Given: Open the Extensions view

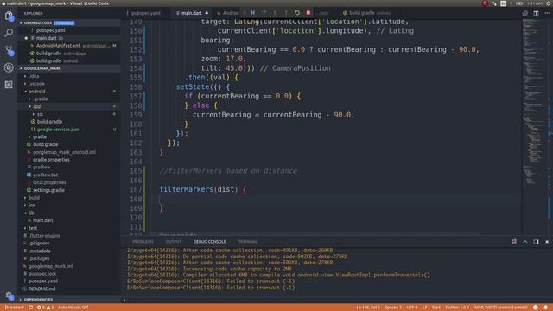Looking at the screenshot, I should (9, 85).
